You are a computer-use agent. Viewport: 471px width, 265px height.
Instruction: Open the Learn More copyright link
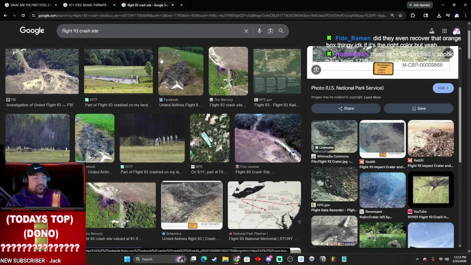372,97
